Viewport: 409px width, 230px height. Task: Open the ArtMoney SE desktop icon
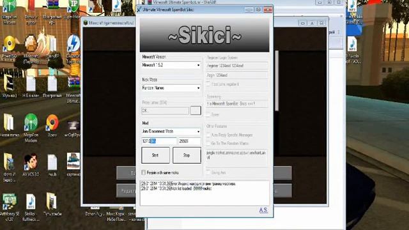pos(10,202)
